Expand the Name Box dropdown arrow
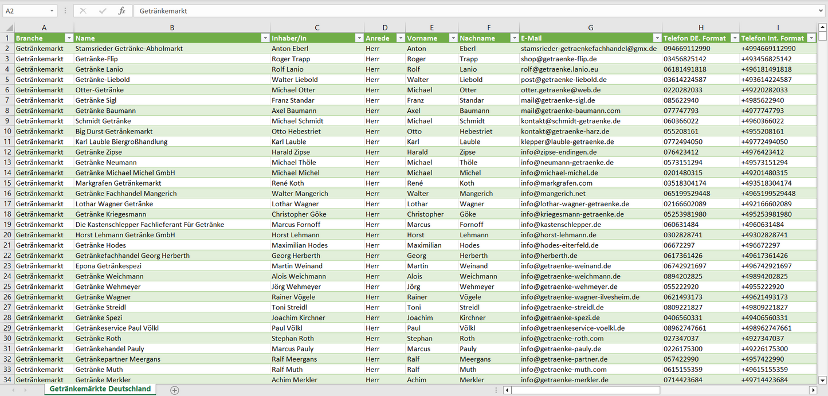828x396 pixels. (x=52, y=11)
